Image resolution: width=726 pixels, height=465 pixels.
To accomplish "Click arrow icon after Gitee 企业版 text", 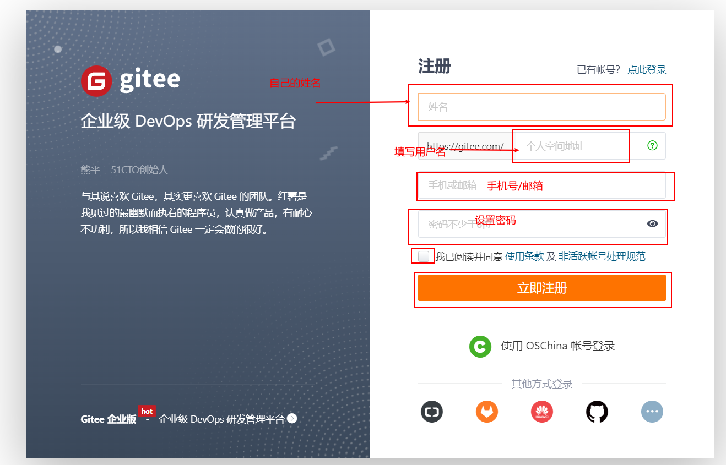I will click(292, 418).
